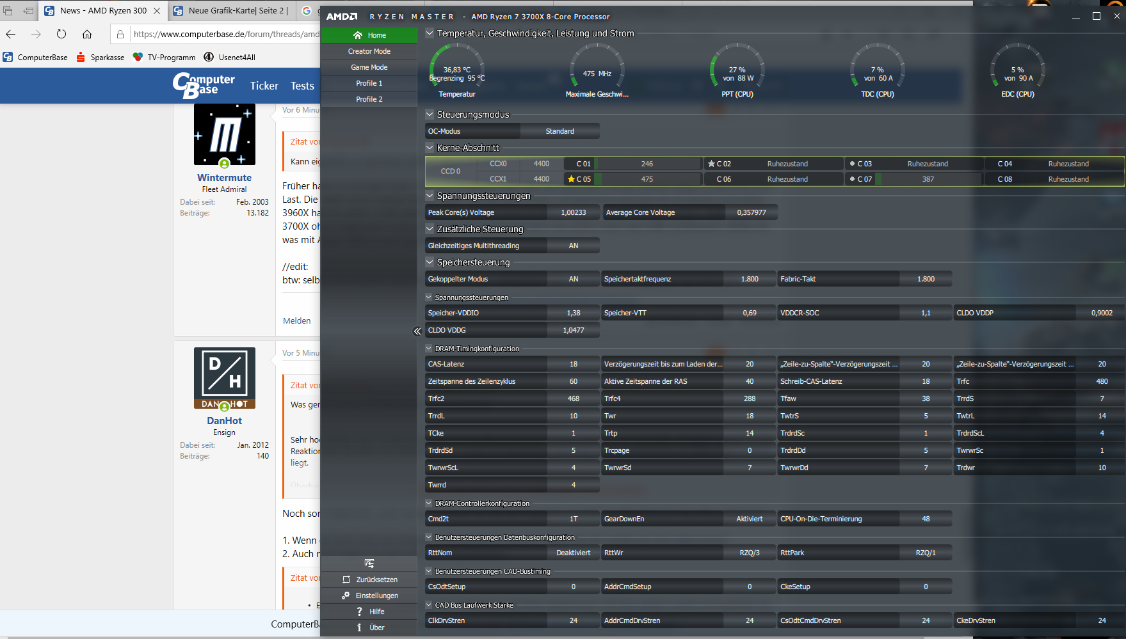Click the gold star icon beside C 05

[x=571, y=179]
